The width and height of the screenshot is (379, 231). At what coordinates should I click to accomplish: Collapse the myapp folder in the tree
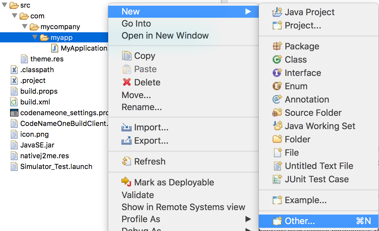(x=34, y=37)
